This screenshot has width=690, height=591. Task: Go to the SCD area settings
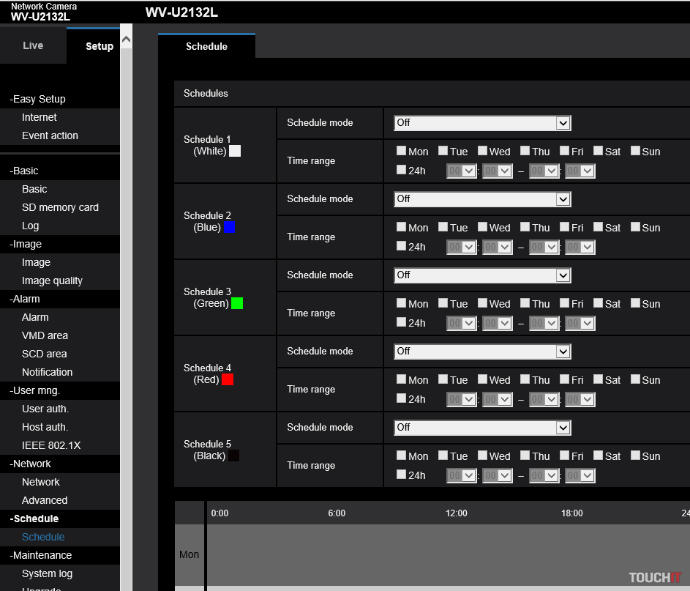pos(44,354)
